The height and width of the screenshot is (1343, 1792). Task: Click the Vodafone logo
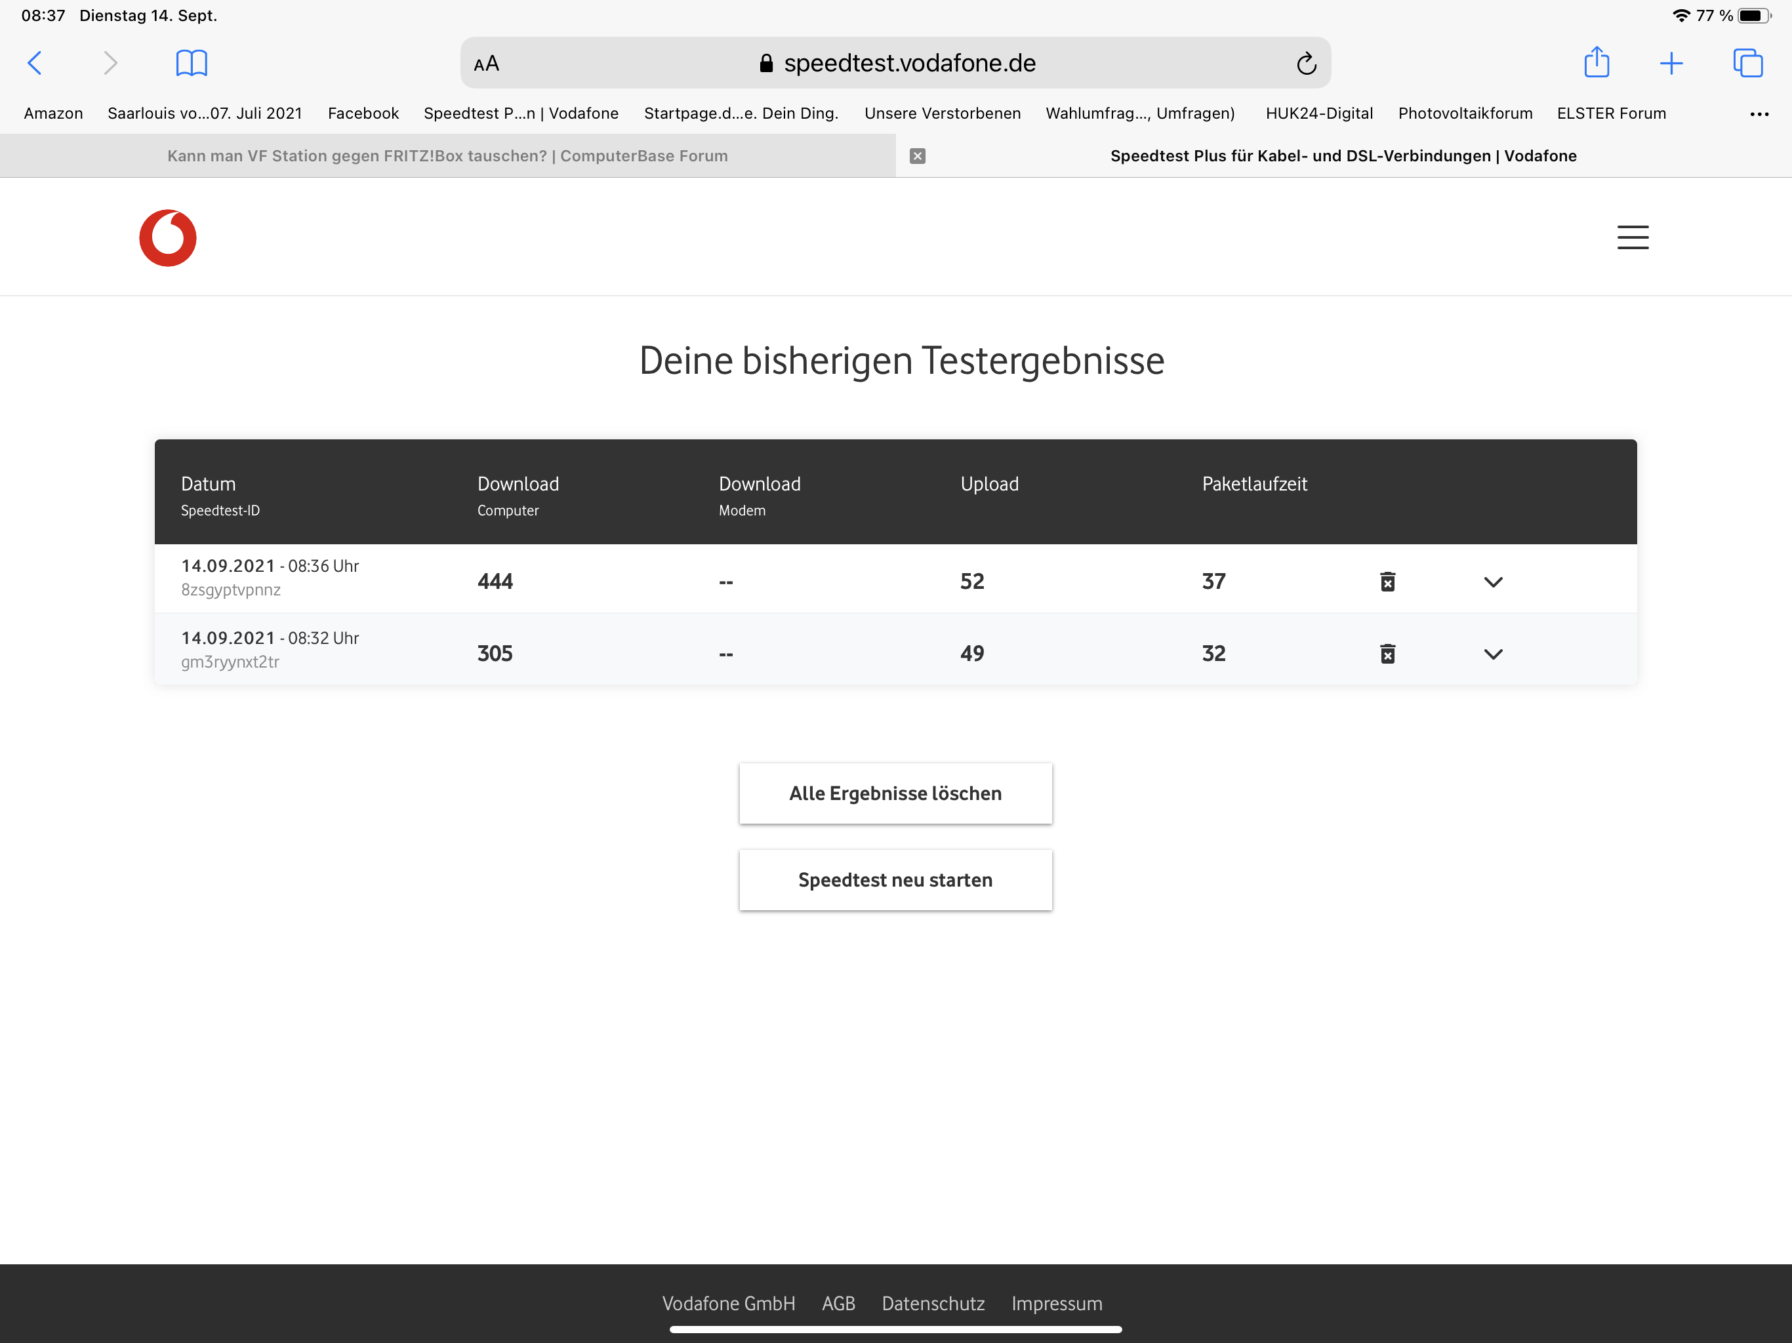point(168,238)
